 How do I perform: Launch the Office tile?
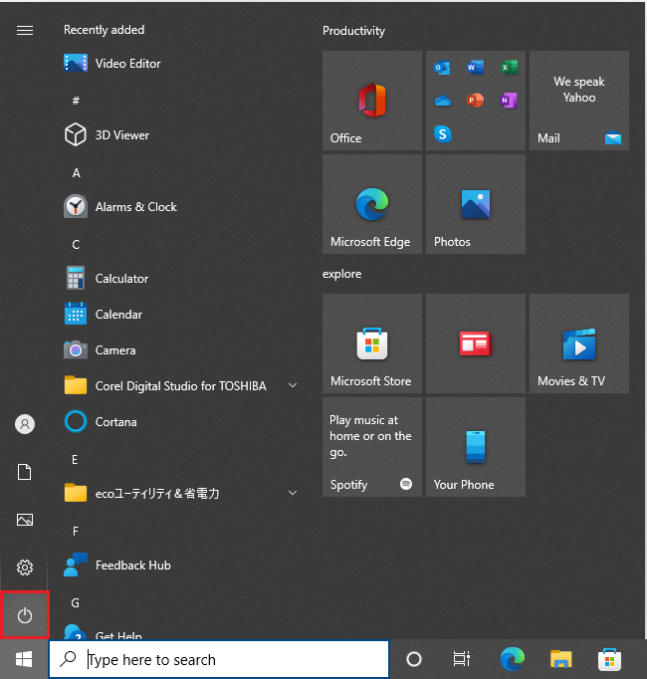[x=372, y=101]
